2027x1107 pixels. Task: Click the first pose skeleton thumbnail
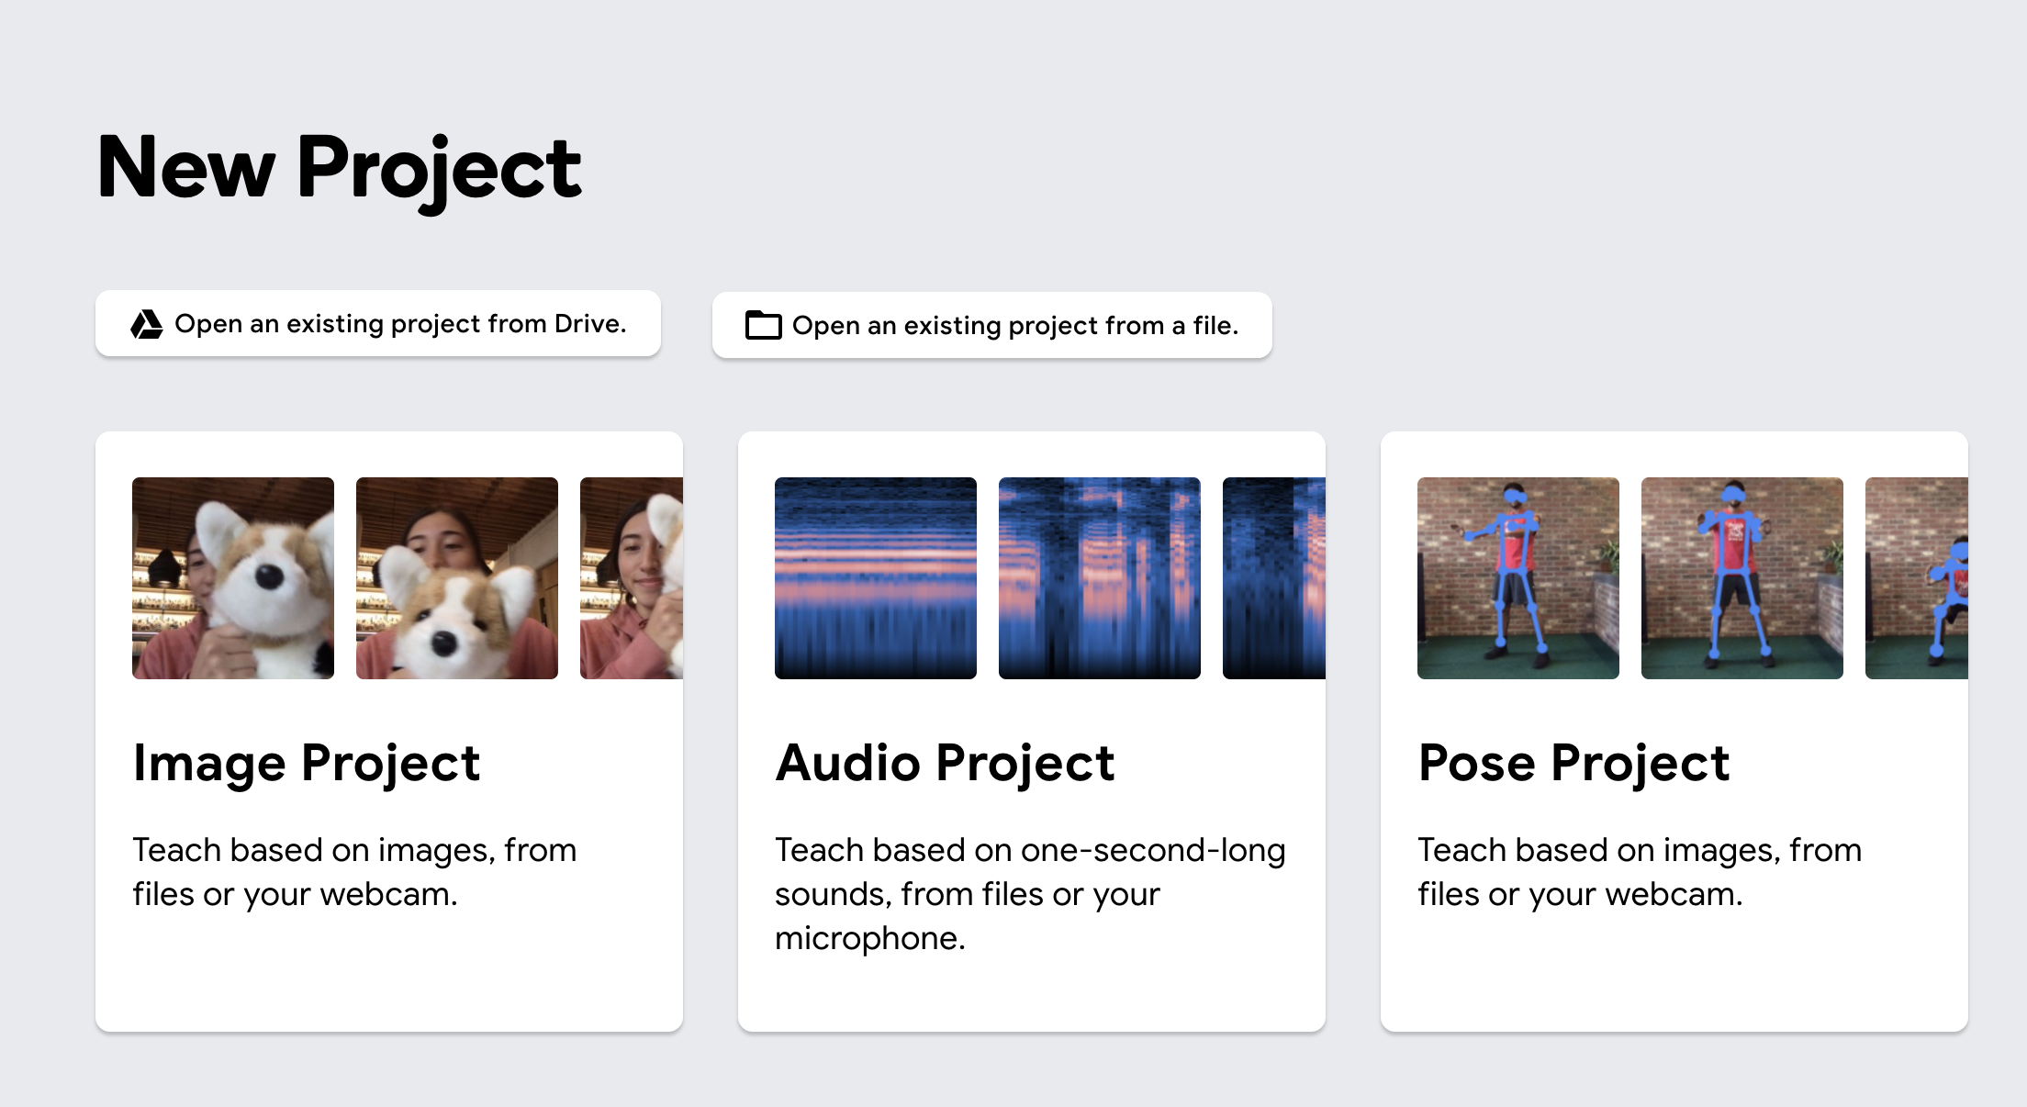1517,578
